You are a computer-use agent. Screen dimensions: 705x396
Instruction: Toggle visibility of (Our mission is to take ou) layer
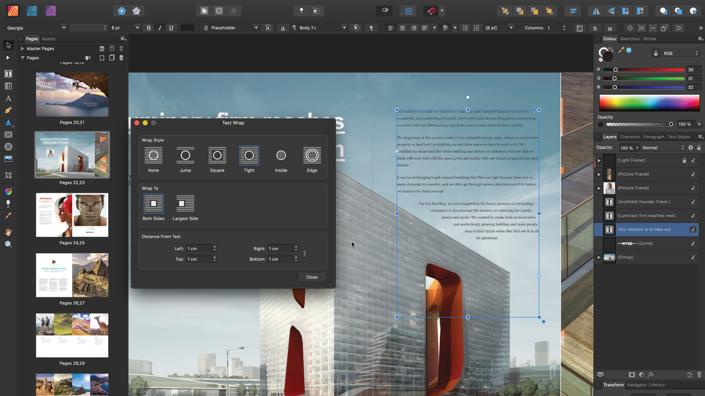coord(694,229)
